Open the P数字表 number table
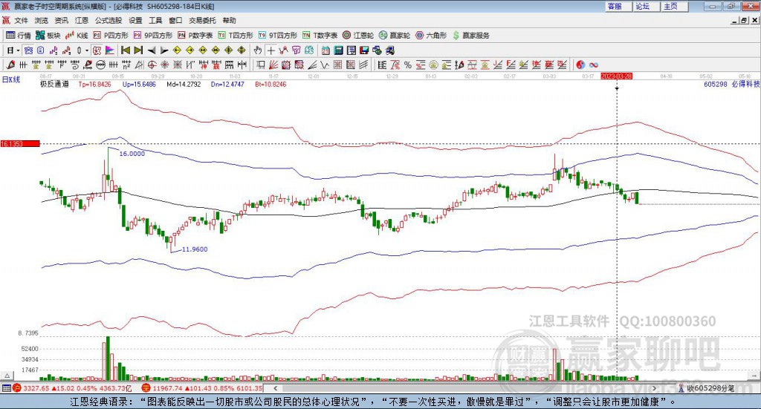The height and width of the screenshot is (409, 761). coord(195,36)
